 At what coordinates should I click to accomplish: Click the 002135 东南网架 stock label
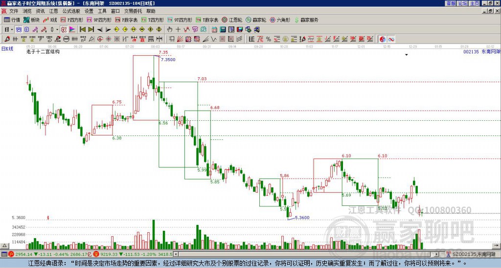(x=482, y=51)
